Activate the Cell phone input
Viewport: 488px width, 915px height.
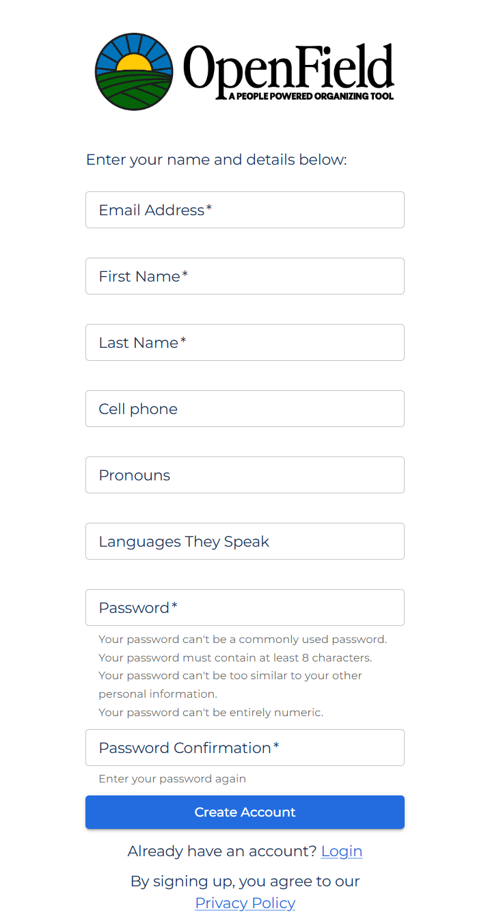coord(245,409)
